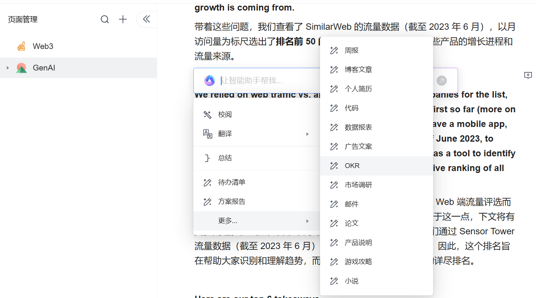Click the Web3 page hand emoji icon
This screenshot has width=536, height=298.
coord(21,47)
